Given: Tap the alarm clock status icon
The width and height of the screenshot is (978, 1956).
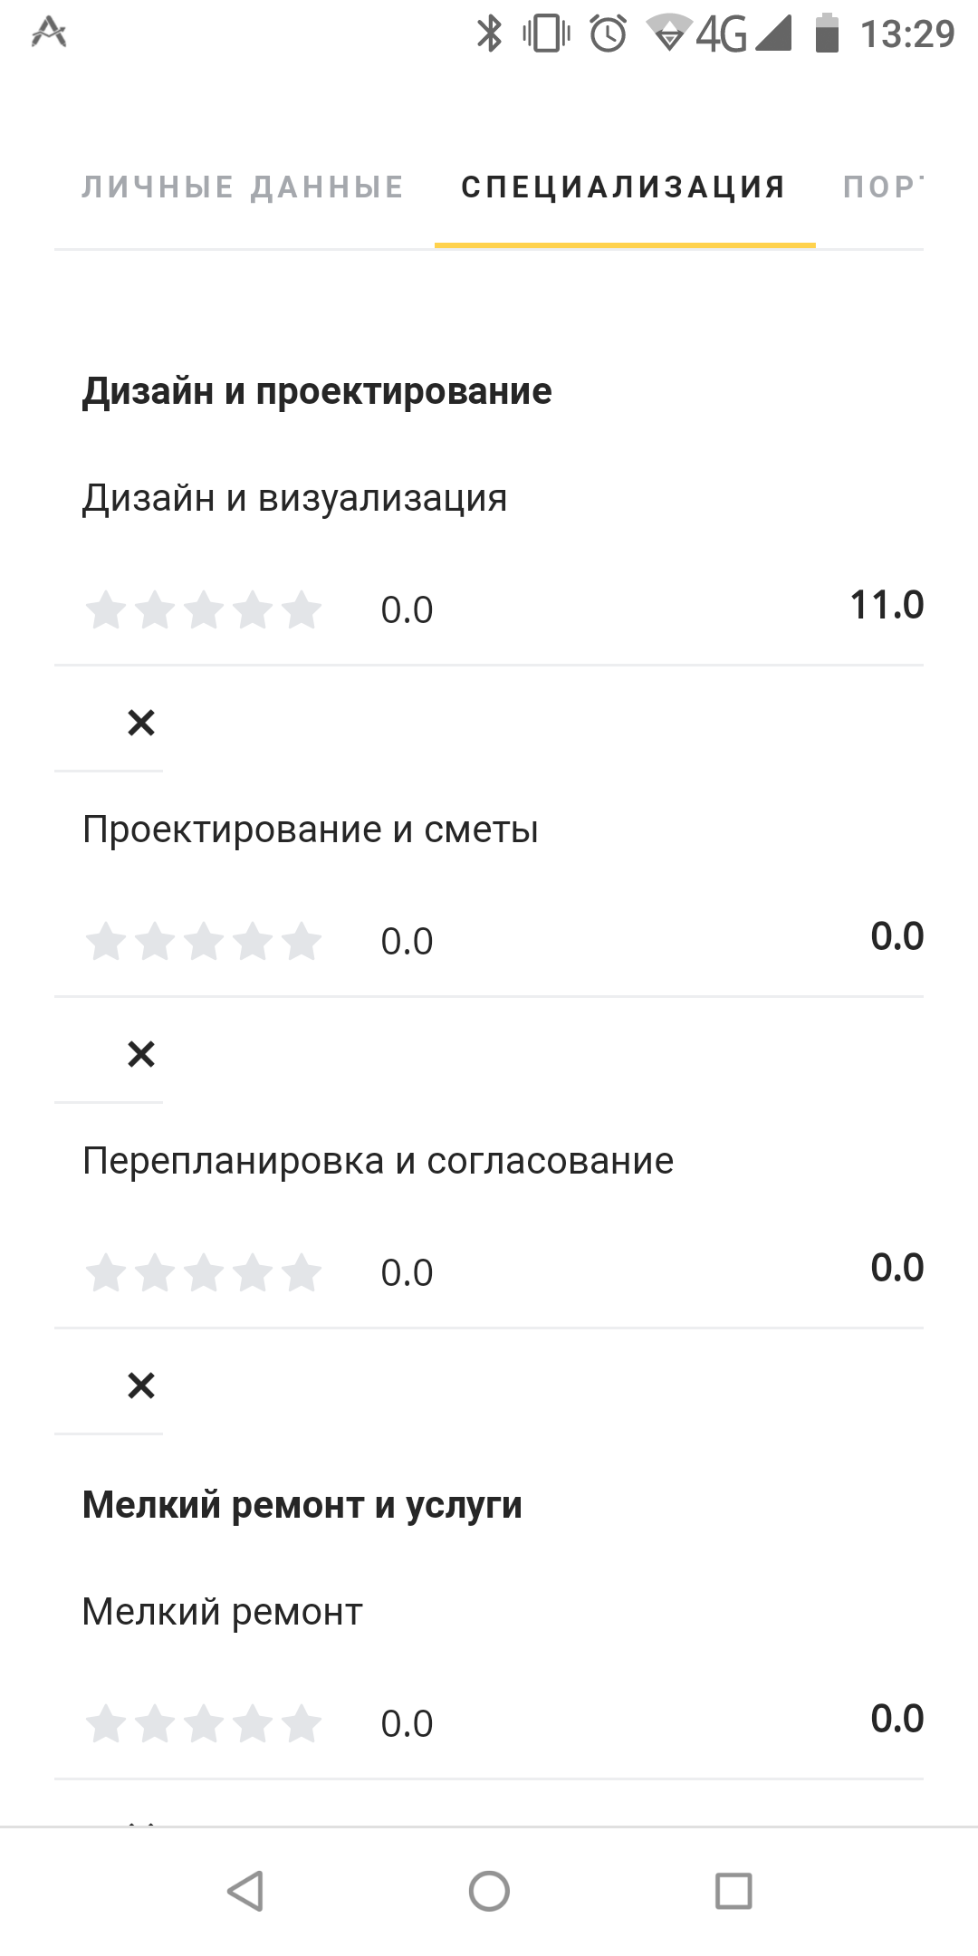Looking at the screenshot, I should click(x=608, y=34).
